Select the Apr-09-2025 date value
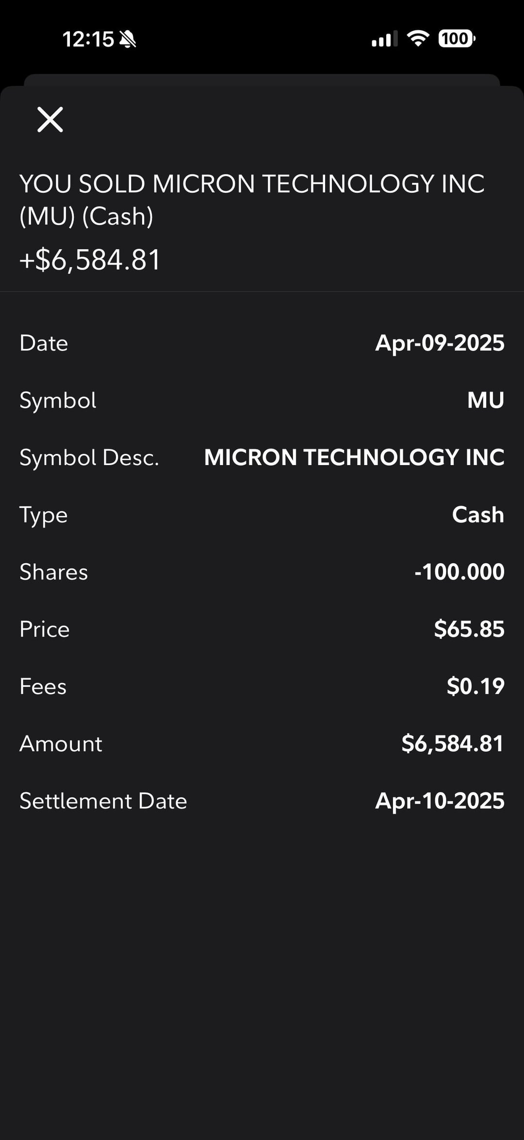This screenshot has width=524, height=1140. 440,343
